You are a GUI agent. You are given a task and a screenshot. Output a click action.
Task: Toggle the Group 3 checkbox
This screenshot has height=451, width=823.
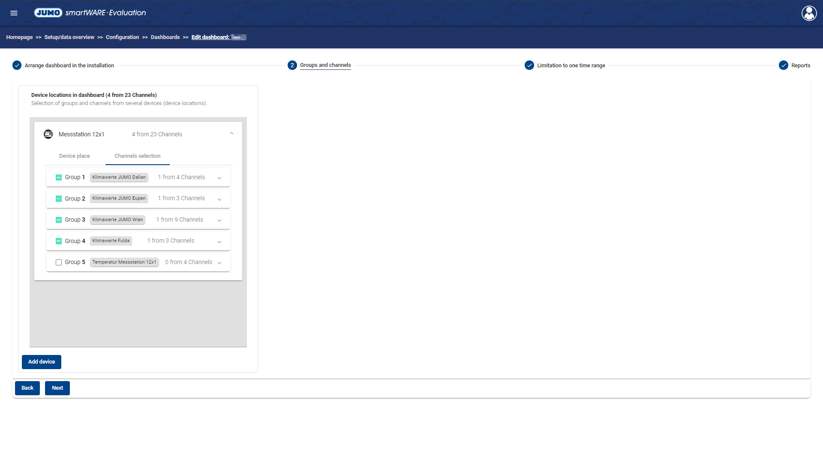tap(59, 220)
